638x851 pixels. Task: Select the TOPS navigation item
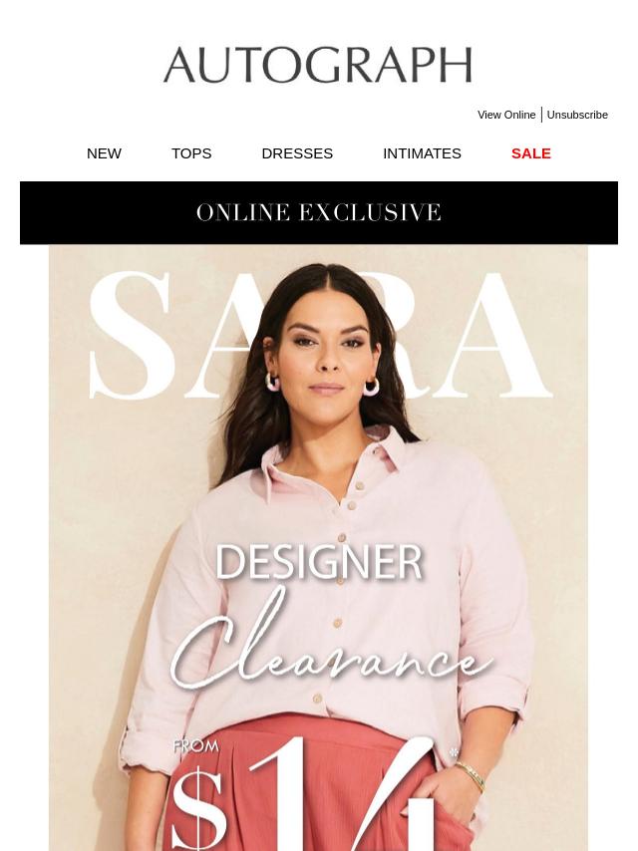191,153
